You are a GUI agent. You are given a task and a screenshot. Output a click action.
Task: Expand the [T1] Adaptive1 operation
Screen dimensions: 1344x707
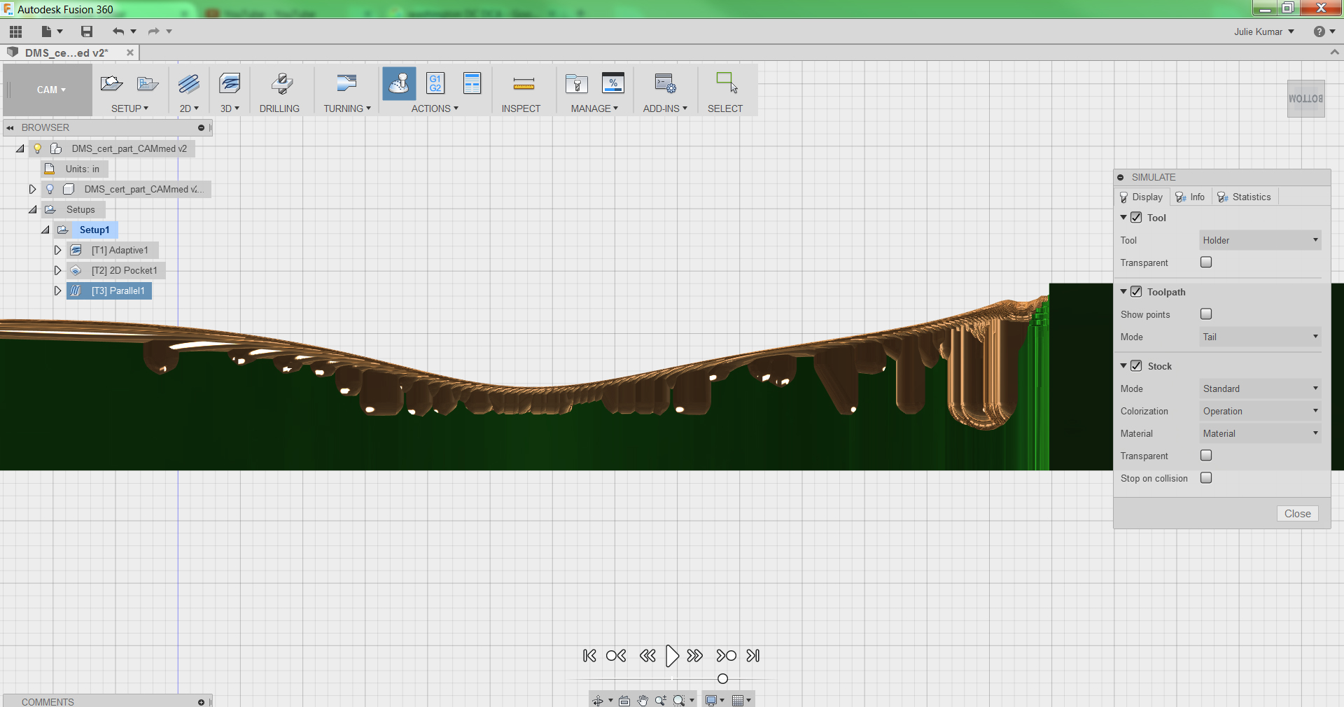pos(57,250)
